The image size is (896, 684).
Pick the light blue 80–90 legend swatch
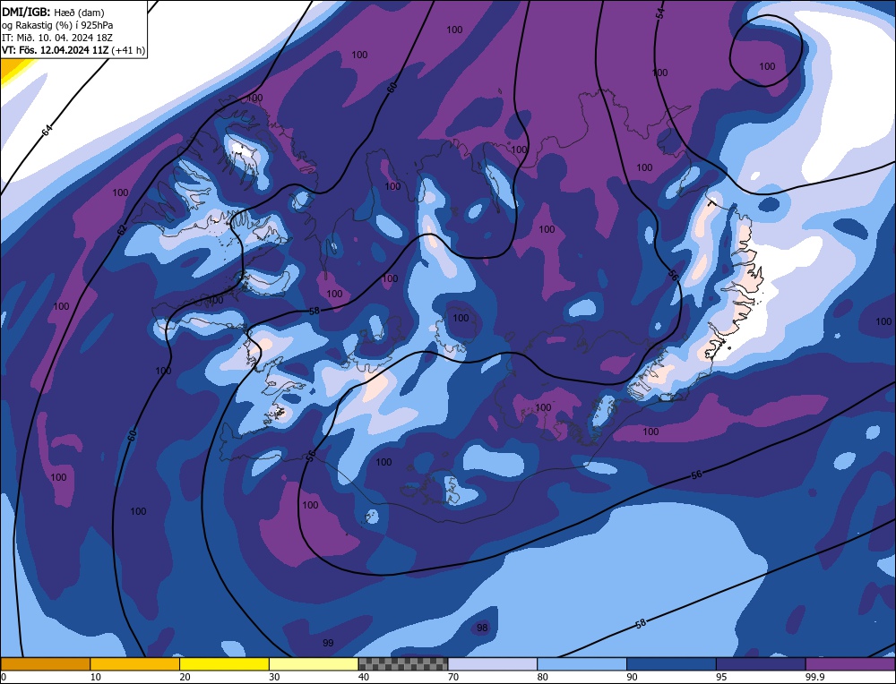[x=582, y=664]
